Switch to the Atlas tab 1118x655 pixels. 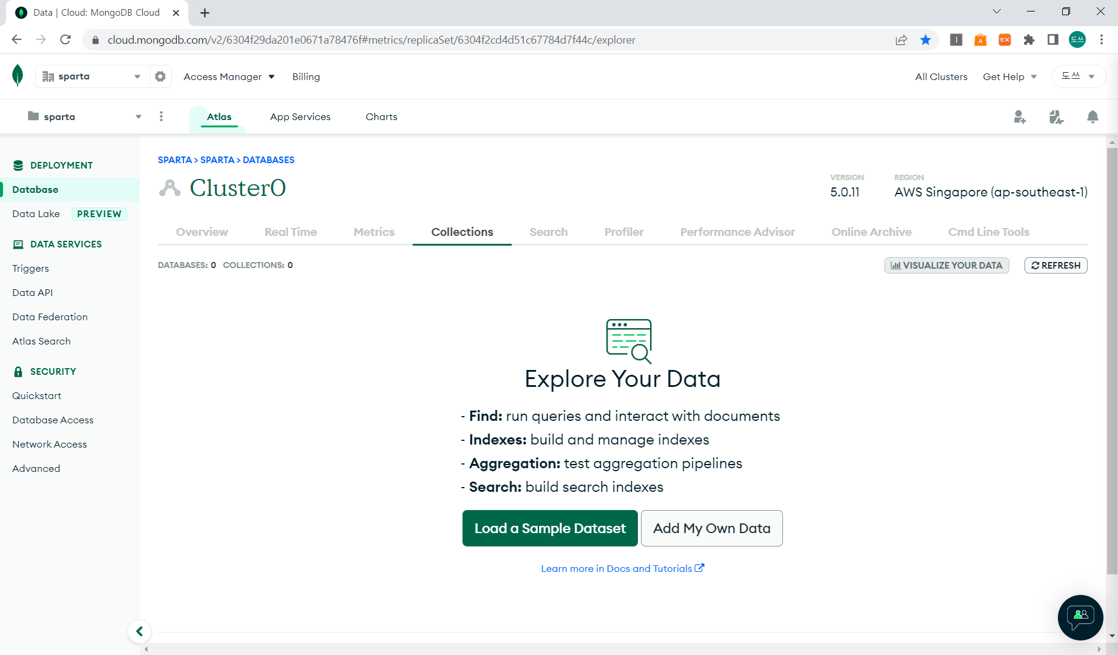[x=219, y=116]
